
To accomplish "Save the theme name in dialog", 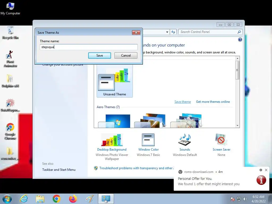I will tap(99, 56).
